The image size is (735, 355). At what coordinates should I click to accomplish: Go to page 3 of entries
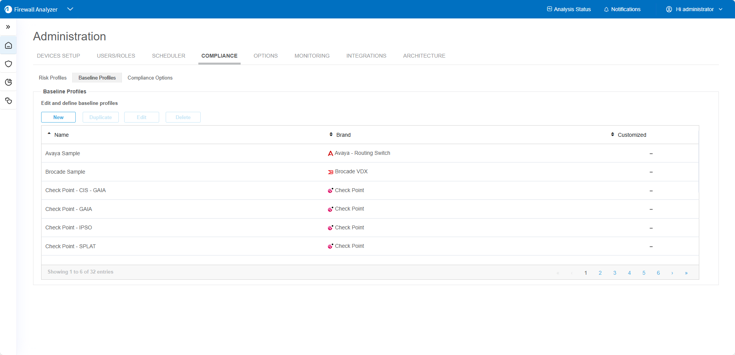pyautogui.click(x=615, y=273)
